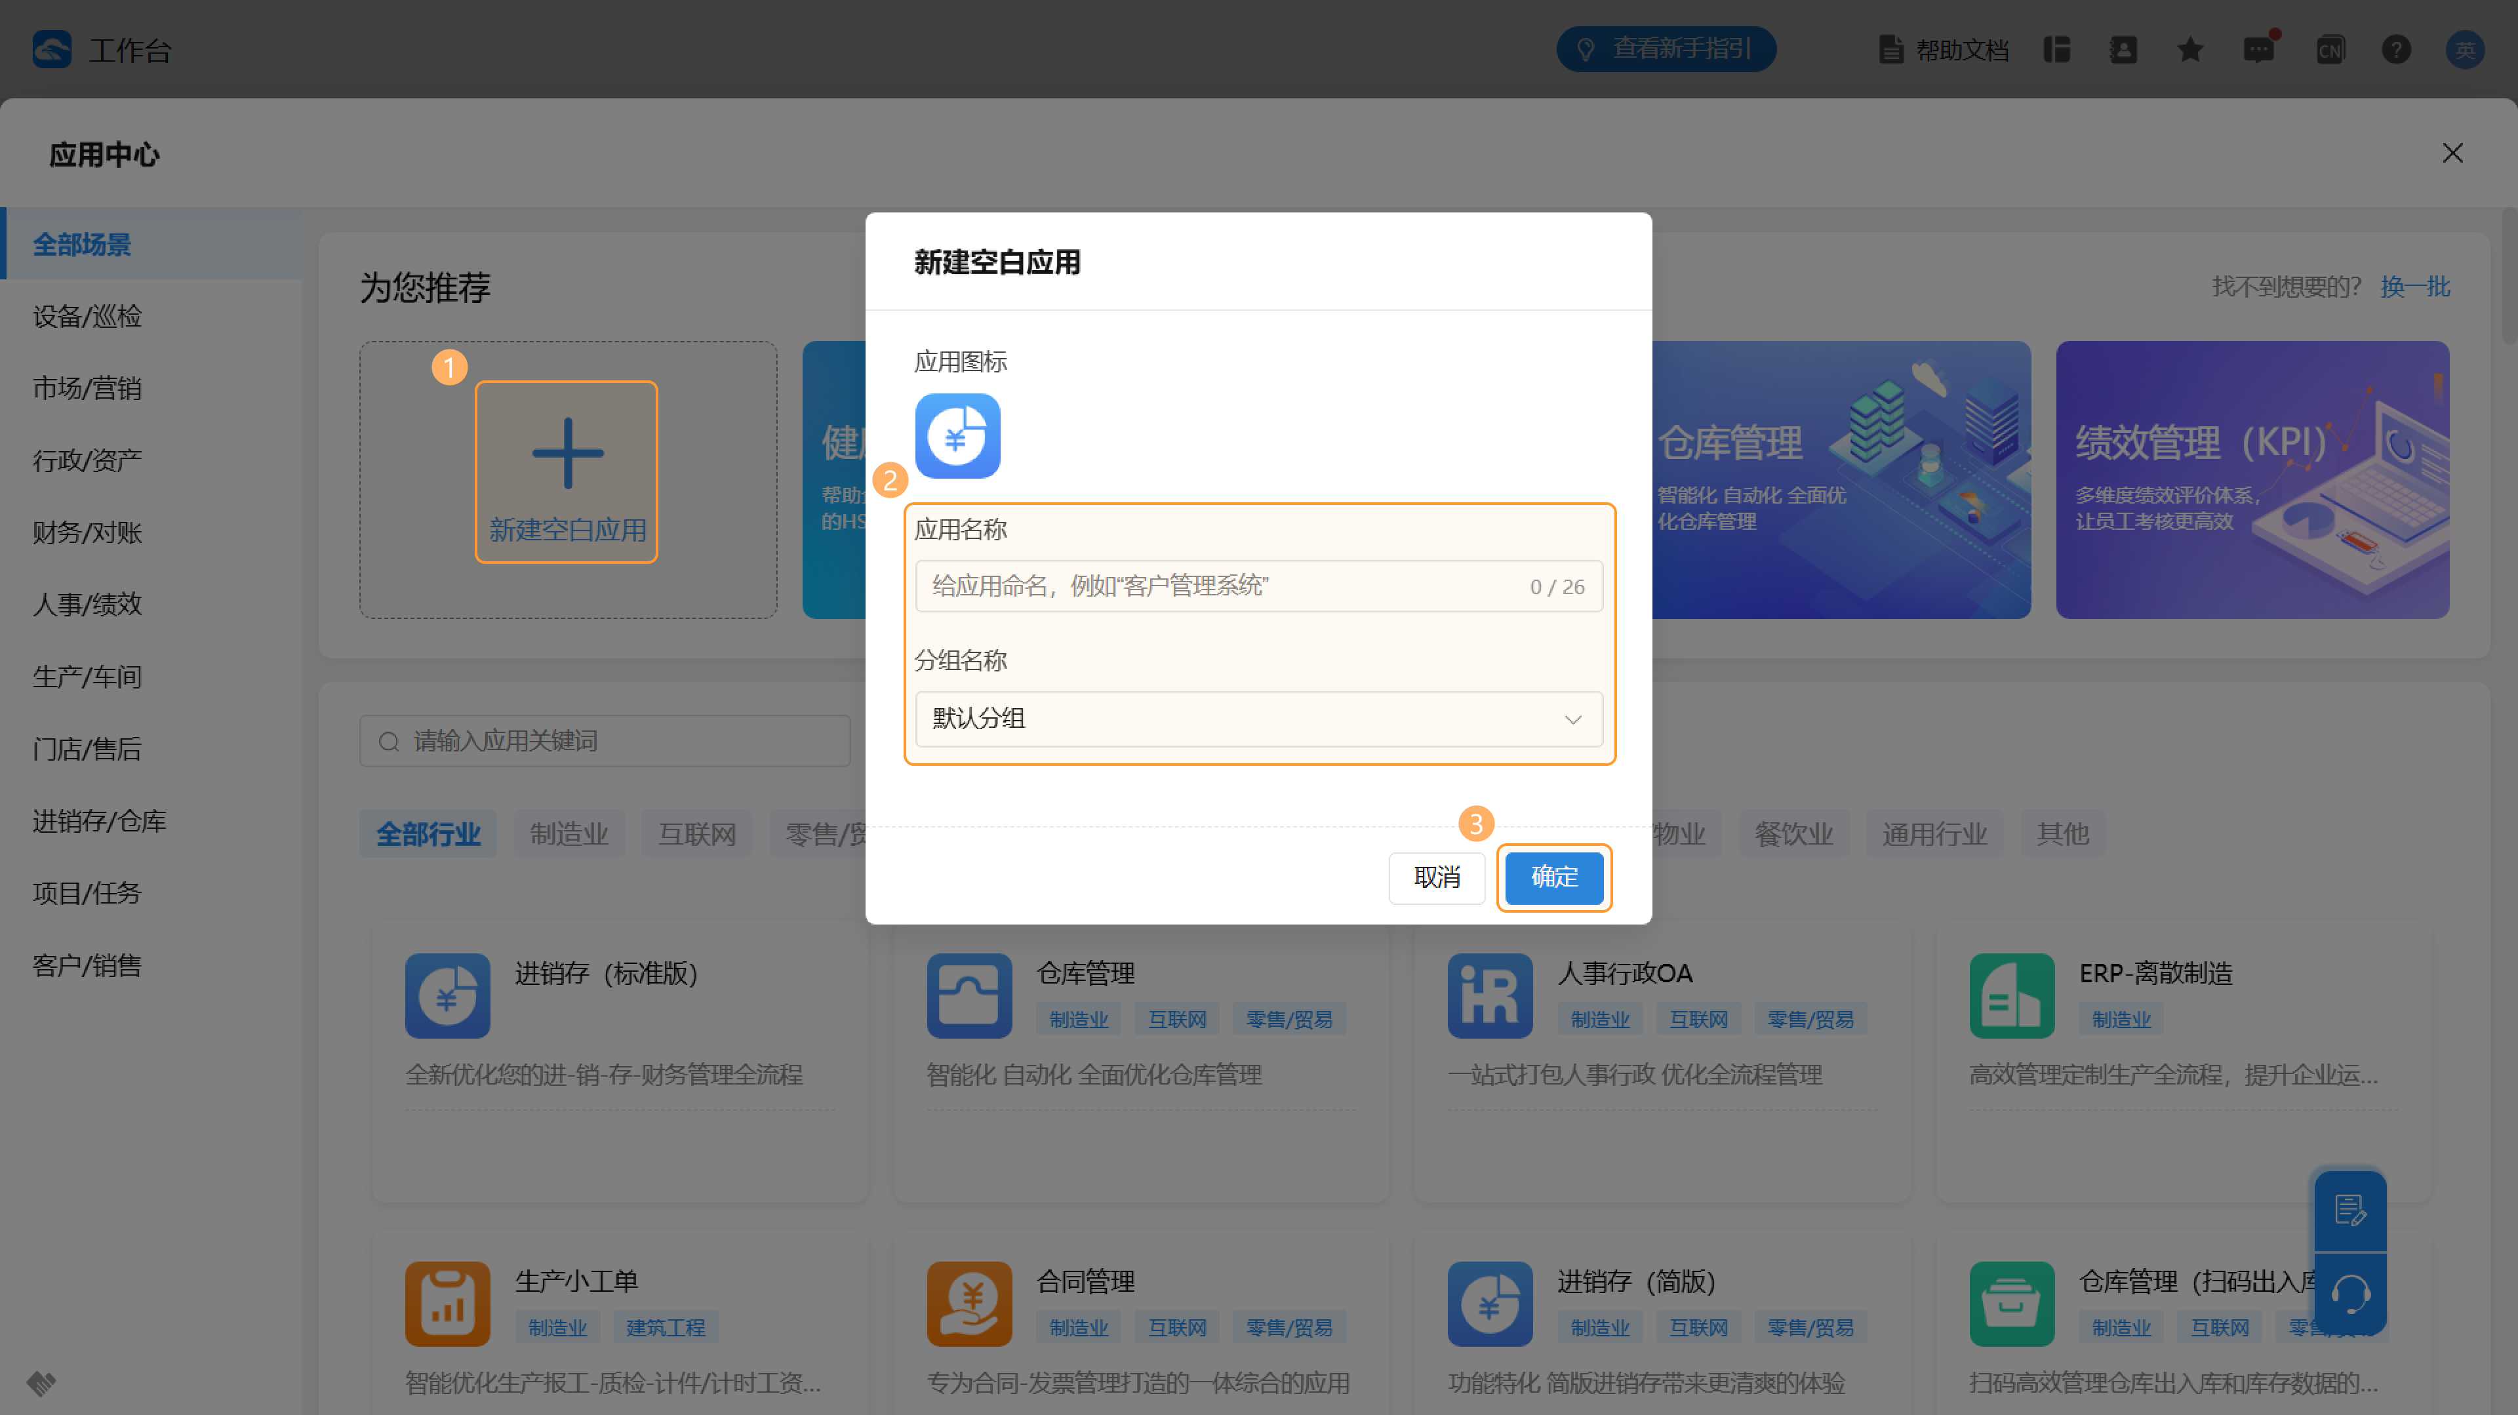The image size is (2518, 1415).
Task: Open 合同管理 app title
Action: 1085,1281
